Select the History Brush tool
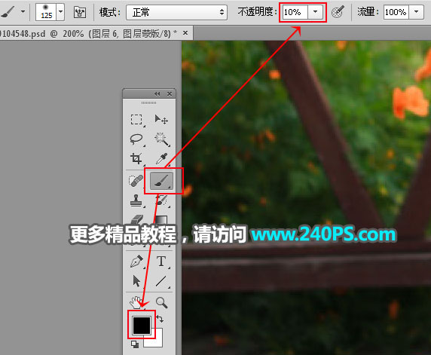The height and width of the screenshot is (355, 431). [162, 200]
